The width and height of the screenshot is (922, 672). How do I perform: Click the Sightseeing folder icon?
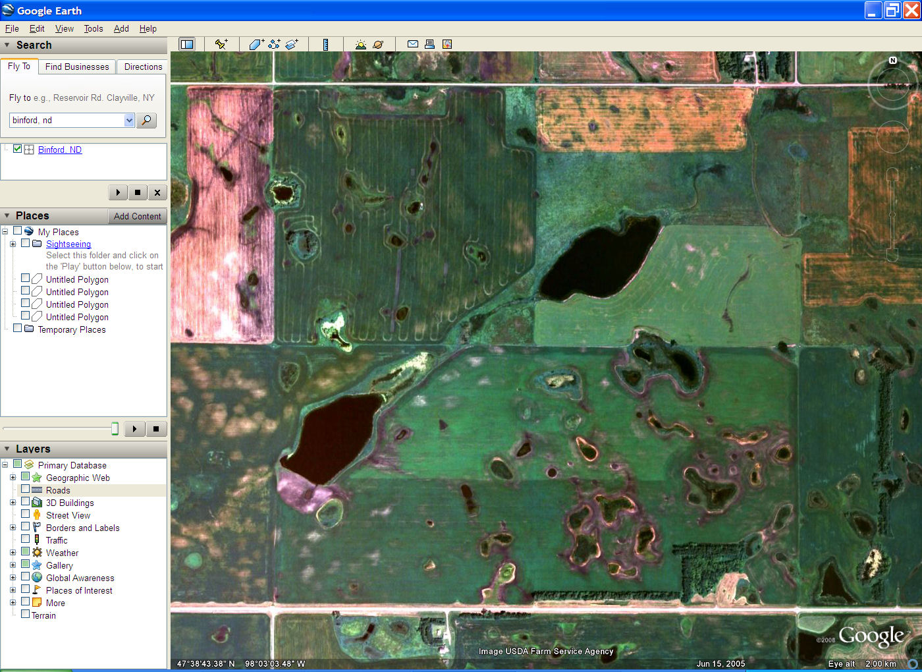37,244
